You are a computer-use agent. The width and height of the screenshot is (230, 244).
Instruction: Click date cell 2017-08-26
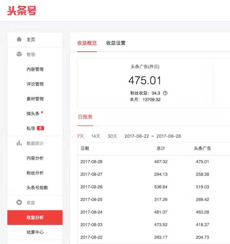[x=91, y=187]
